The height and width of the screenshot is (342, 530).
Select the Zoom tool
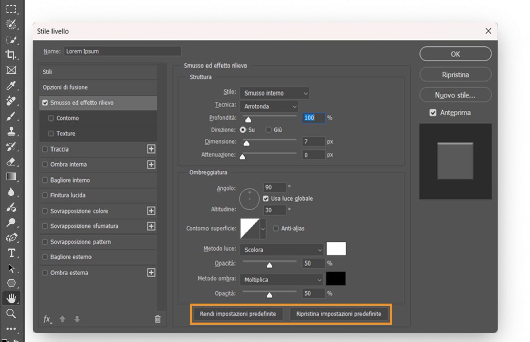11,314
